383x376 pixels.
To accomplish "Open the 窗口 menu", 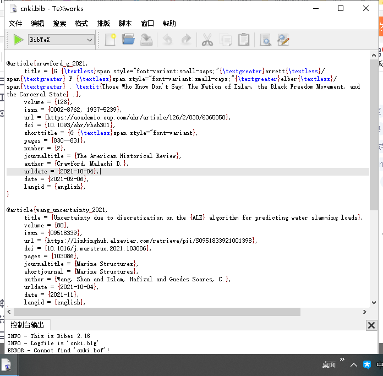I will (x=147, y=24).
